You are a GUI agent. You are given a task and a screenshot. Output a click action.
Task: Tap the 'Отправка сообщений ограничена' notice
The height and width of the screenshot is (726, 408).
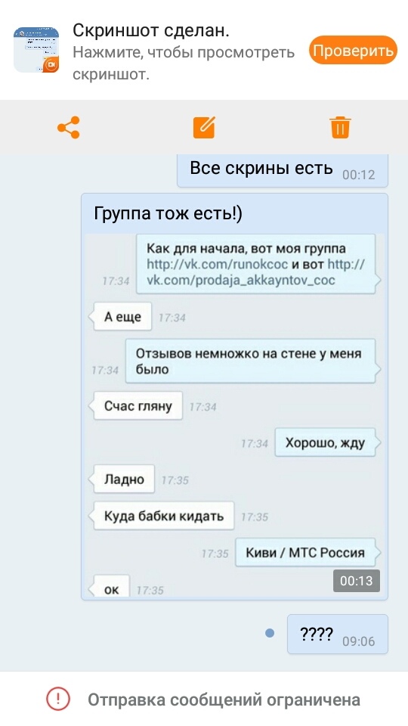click(224, 699)
